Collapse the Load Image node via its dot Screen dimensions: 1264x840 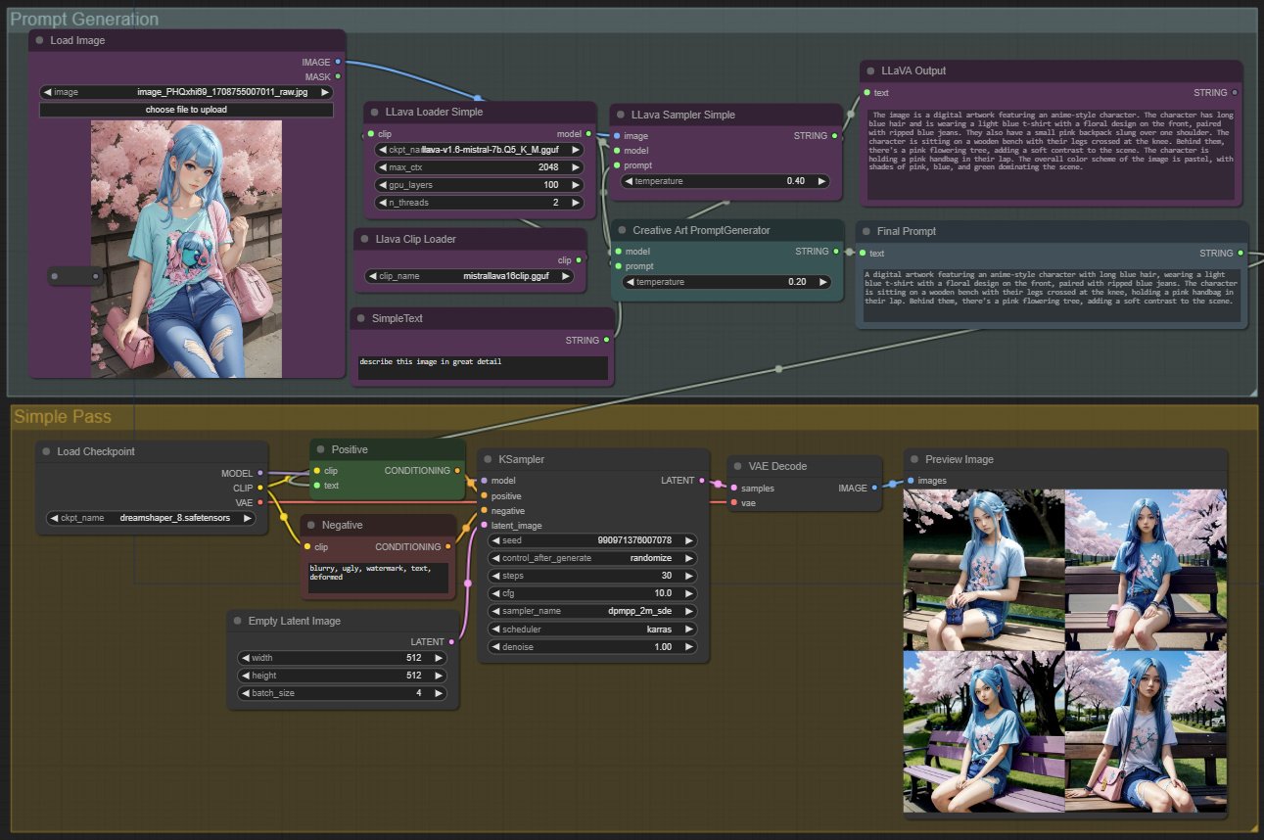40,41
